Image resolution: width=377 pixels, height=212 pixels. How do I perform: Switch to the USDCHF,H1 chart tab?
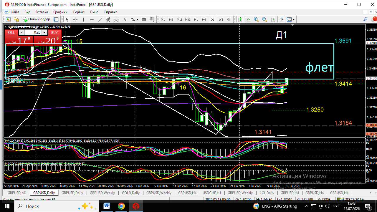point(212,193)
